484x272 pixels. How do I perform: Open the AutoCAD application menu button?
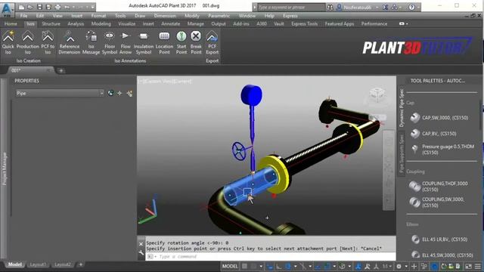click(x=7, y=10)
